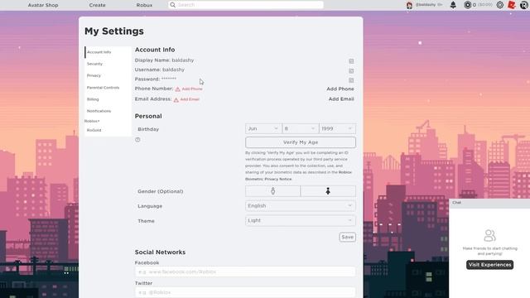Click the Save button

pyautogui.click(x=347, y=238)
